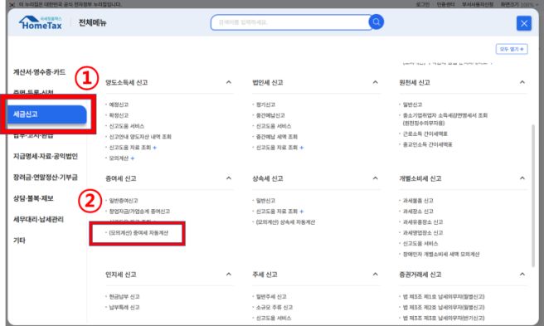544x326 pixels.
Task: Expand plus icon beside 상속세 신고도움 자료 조회
Action: (302, 212)
